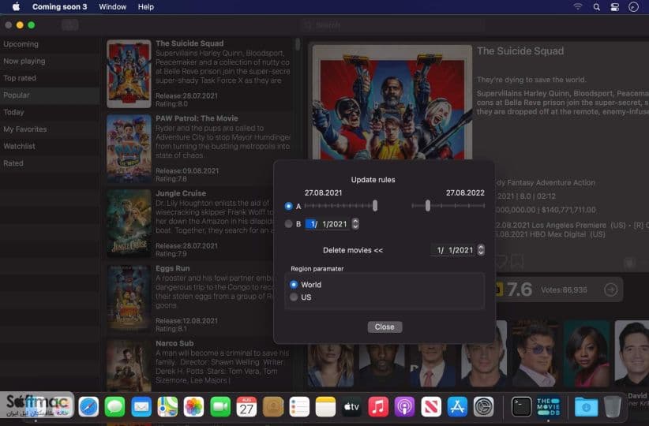The width and height of the screenshot is (649, 426).
Task: Click the stepper next to rule B date
Action: click(x=355, y=224)
